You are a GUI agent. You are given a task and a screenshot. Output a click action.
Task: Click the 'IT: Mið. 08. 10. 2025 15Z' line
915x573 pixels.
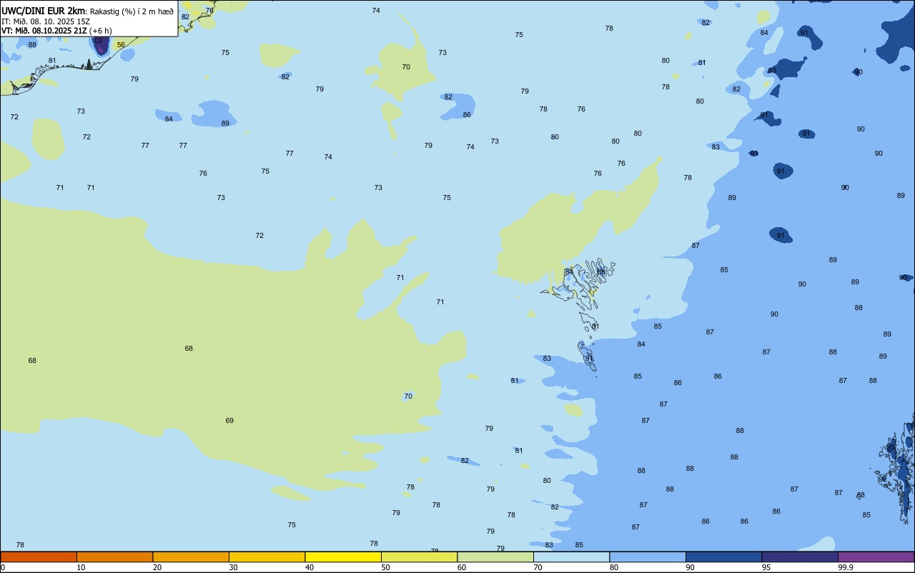coord(46,21)
